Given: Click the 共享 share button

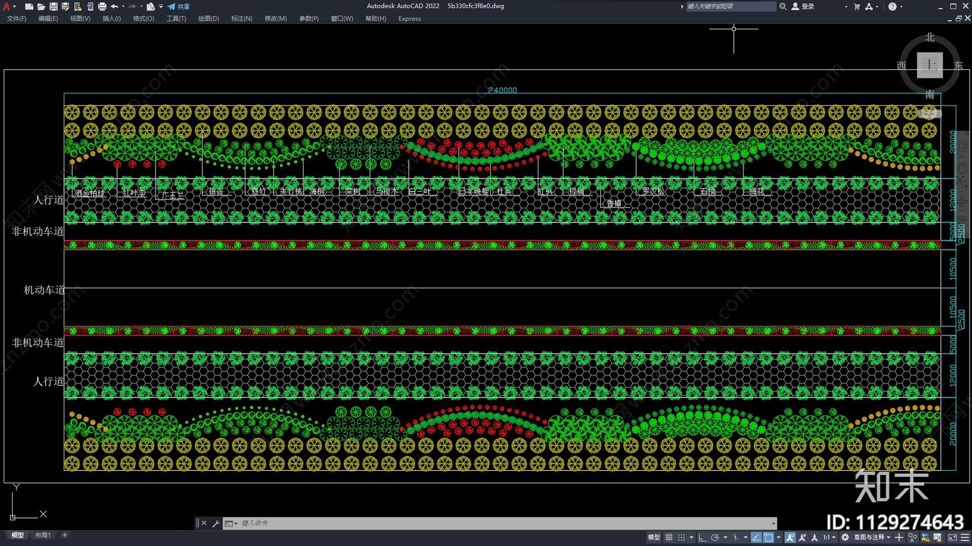Looking at the screenshot, I should tap(179, 7).
